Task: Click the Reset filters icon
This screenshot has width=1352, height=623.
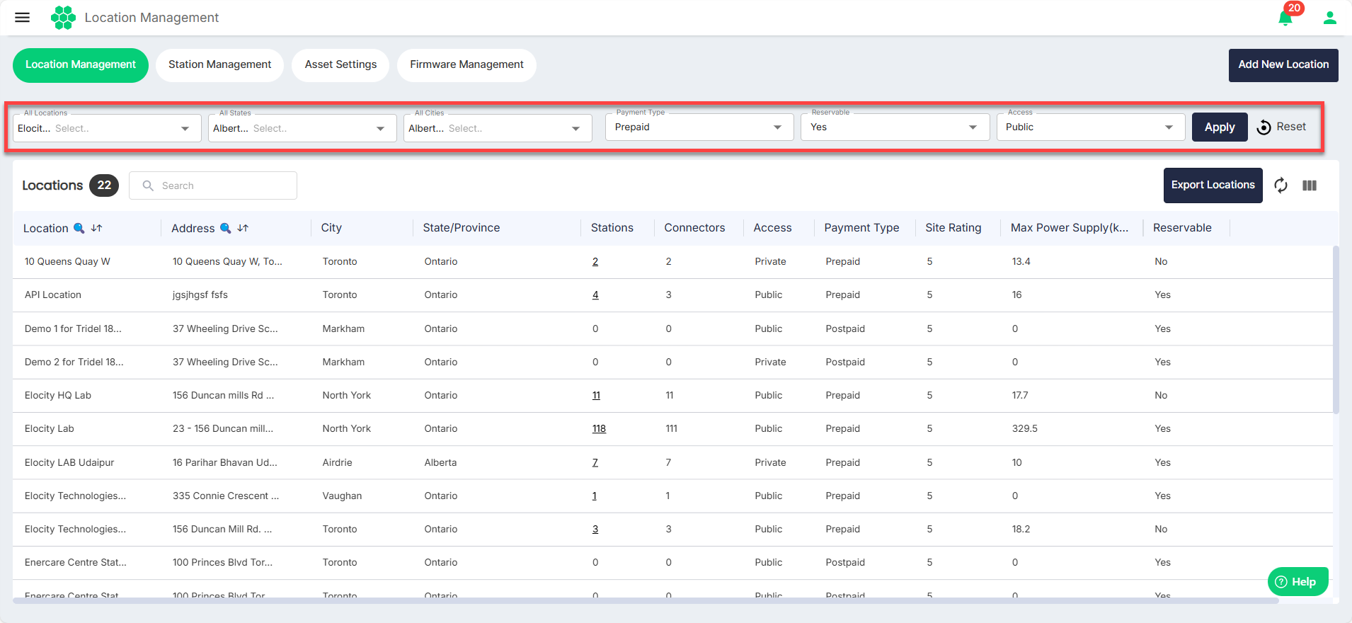Action: pyautogui.click(x=1264, y=127)
